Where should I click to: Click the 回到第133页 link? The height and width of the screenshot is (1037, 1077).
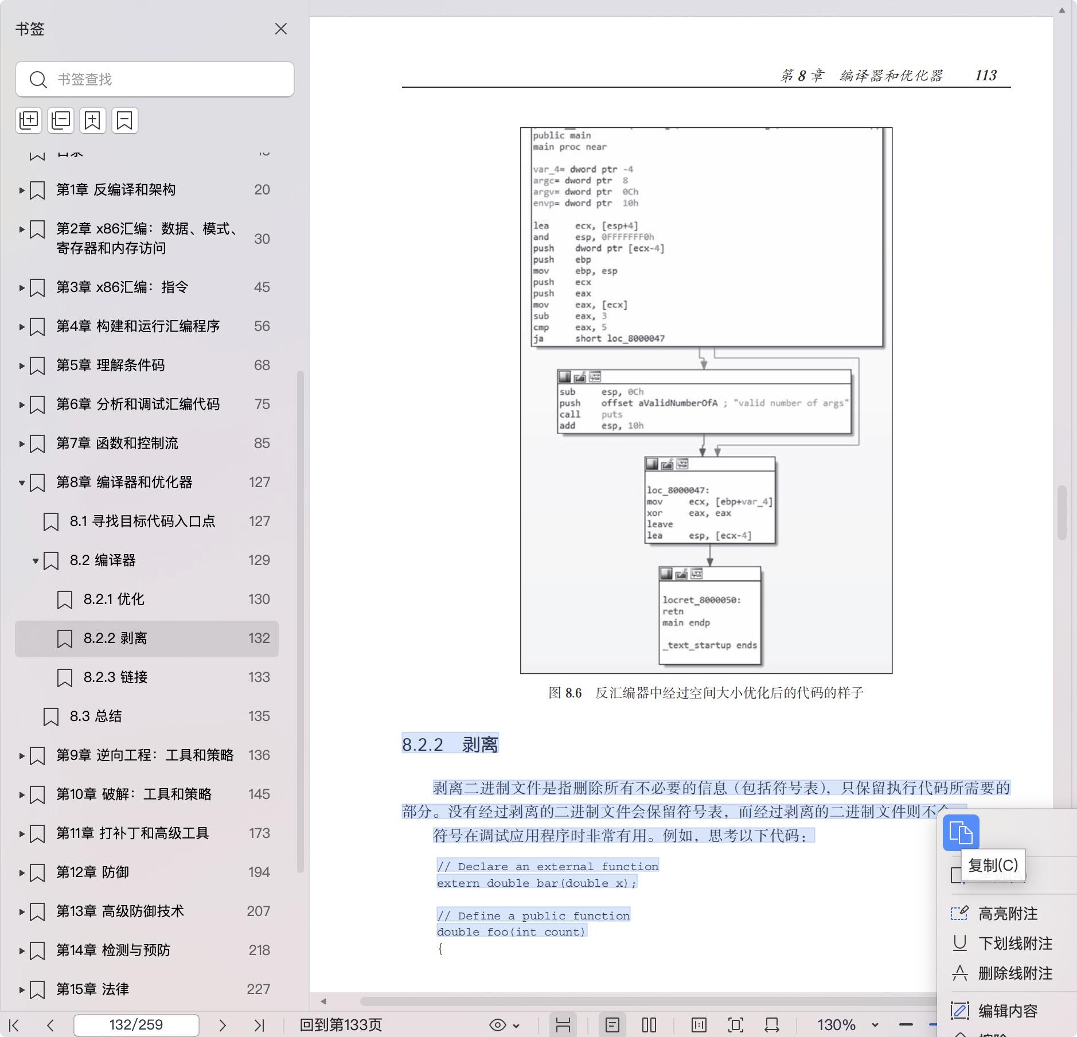tap(341, 1025)
